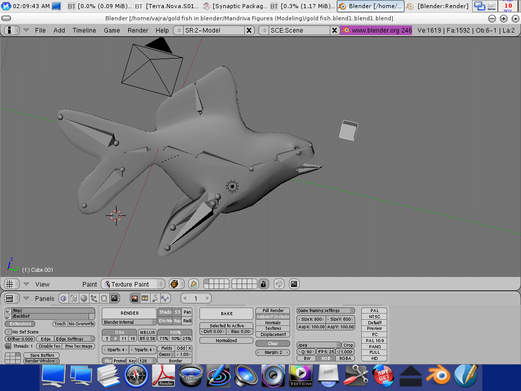Click the Sound block buttons waveform icon
This screenshot has width=521, height=391.
165,298
